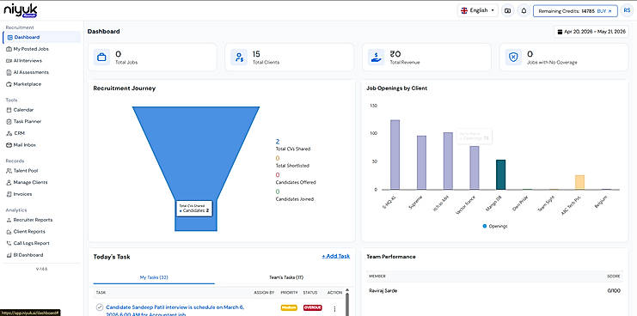Click the Total Clients person icon
Viewport: 637px width, 316px height.
239,58
